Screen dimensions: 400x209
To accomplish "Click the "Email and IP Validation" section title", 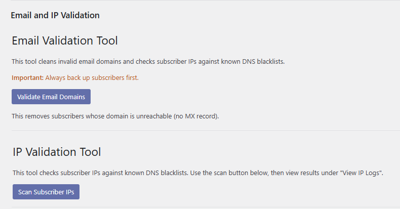I will pyautogui.click(x=55, y=15).
